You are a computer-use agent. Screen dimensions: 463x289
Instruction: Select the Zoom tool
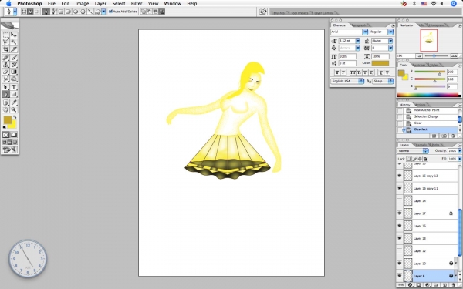click(14, 109)
